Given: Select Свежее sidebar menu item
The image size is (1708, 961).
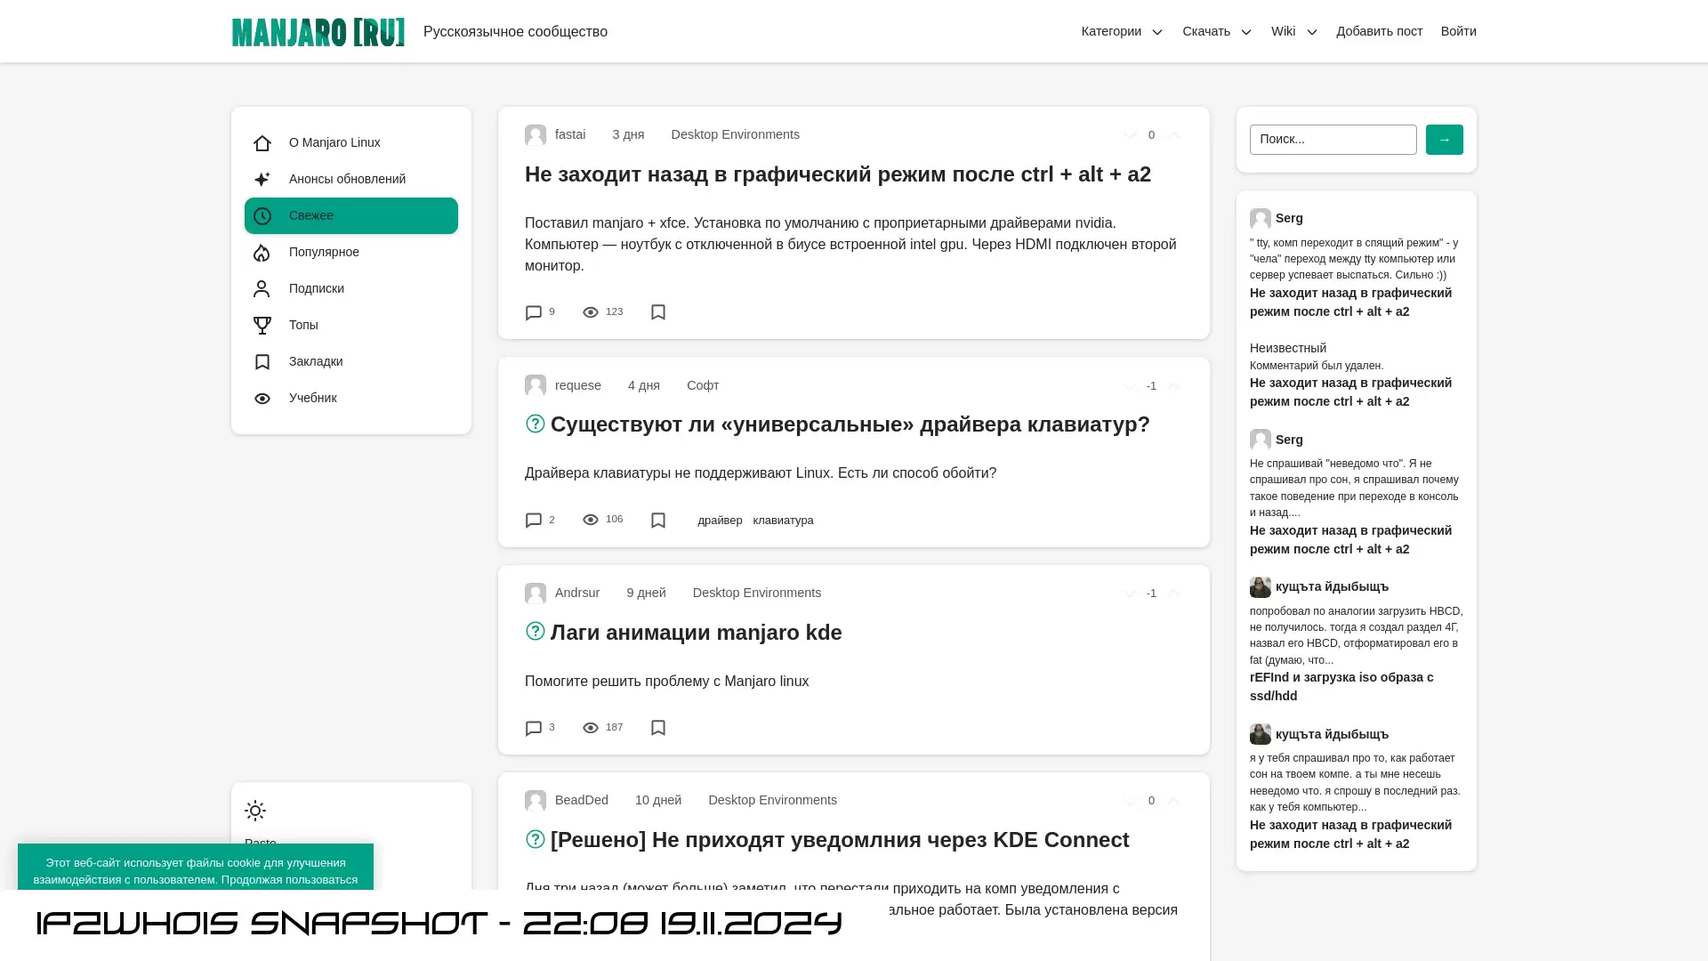Looking at the screenshot, I should click(x=350, y=216).
